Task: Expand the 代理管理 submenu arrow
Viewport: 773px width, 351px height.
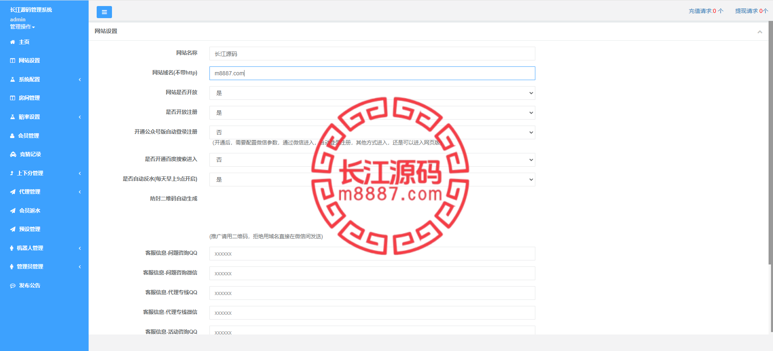Action: coord(80,192)
